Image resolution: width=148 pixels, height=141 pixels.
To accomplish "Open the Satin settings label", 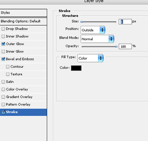I will [x=10, y=82].
